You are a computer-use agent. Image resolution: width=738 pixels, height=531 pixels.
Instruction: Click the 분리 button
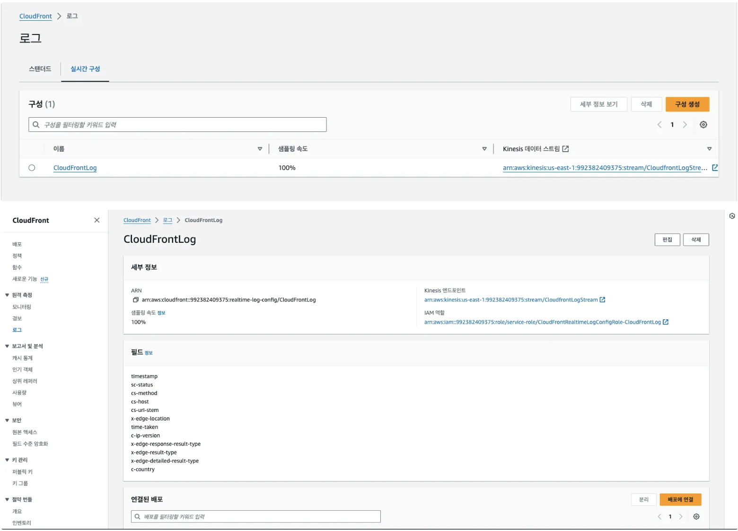pyautogui.click(x=643, y=500)
